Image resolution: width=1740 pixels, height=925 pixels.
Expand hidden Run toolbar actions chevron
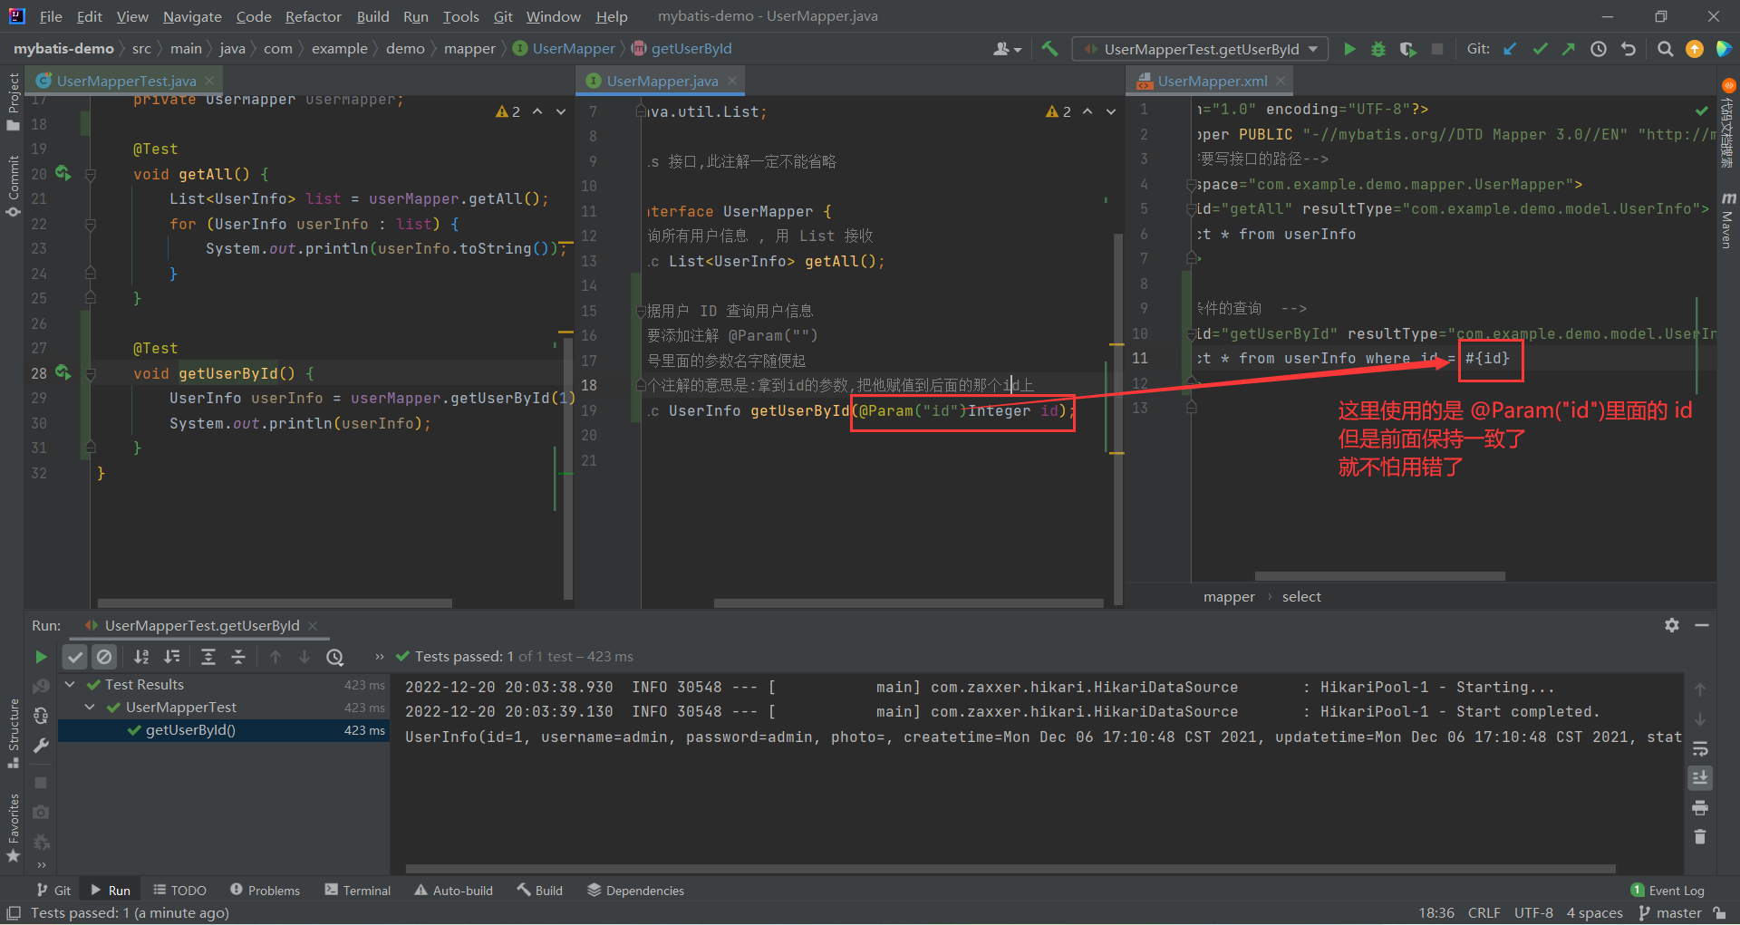click(379, 657)
